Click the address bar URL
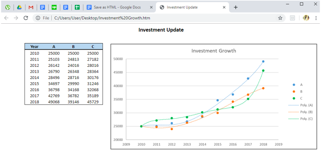The height and width of the screenshot is (153, 321). pyautogui.click(x=102, y=18)
